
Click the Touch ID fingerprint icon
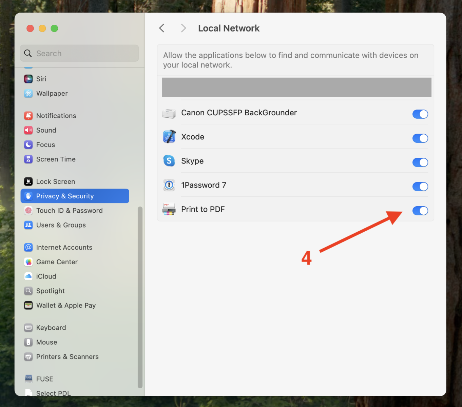[x=28, y=211]
